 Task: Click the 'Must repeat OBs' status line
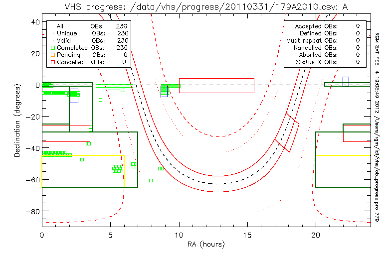(324, 40)
